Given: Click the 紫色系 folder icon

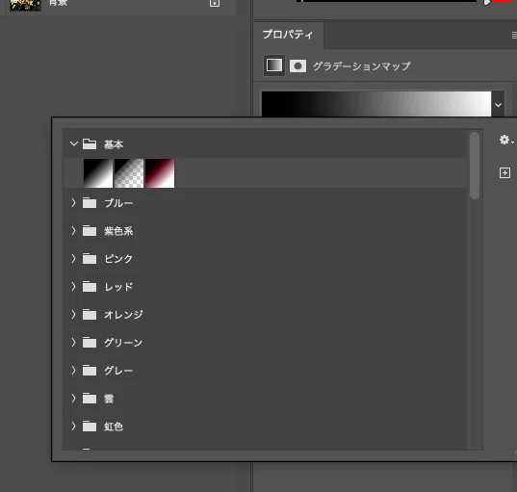Looking at the screenshot, I should [x=90, y=231].
